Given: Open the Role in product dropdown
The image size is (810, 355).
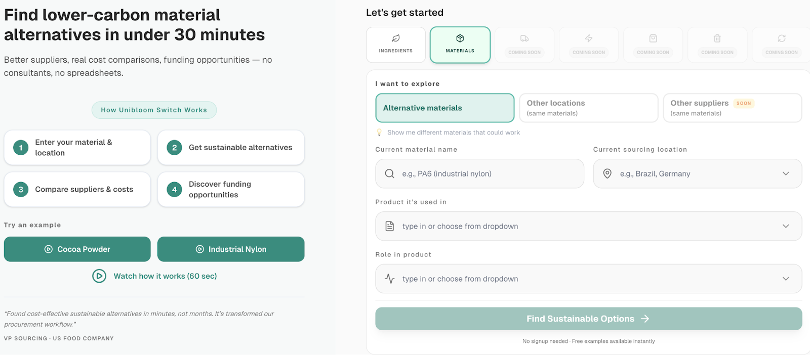Looking at the screenshot, I should click(x=589, y=279).
